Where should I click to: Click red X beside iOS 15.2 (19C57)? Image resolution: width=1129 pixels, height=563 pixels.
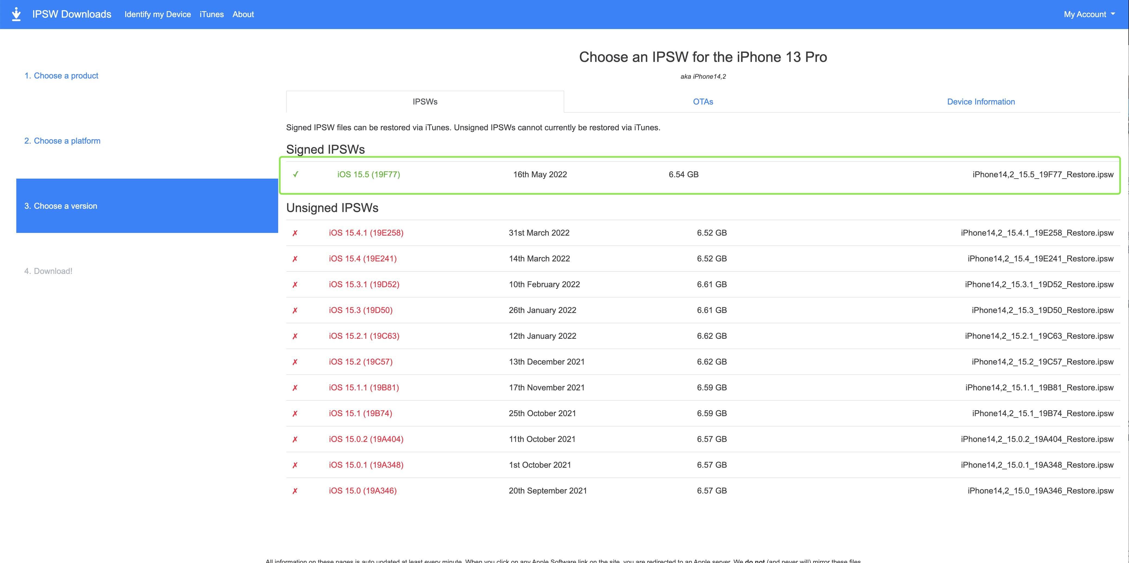click(x=295, y=362)
